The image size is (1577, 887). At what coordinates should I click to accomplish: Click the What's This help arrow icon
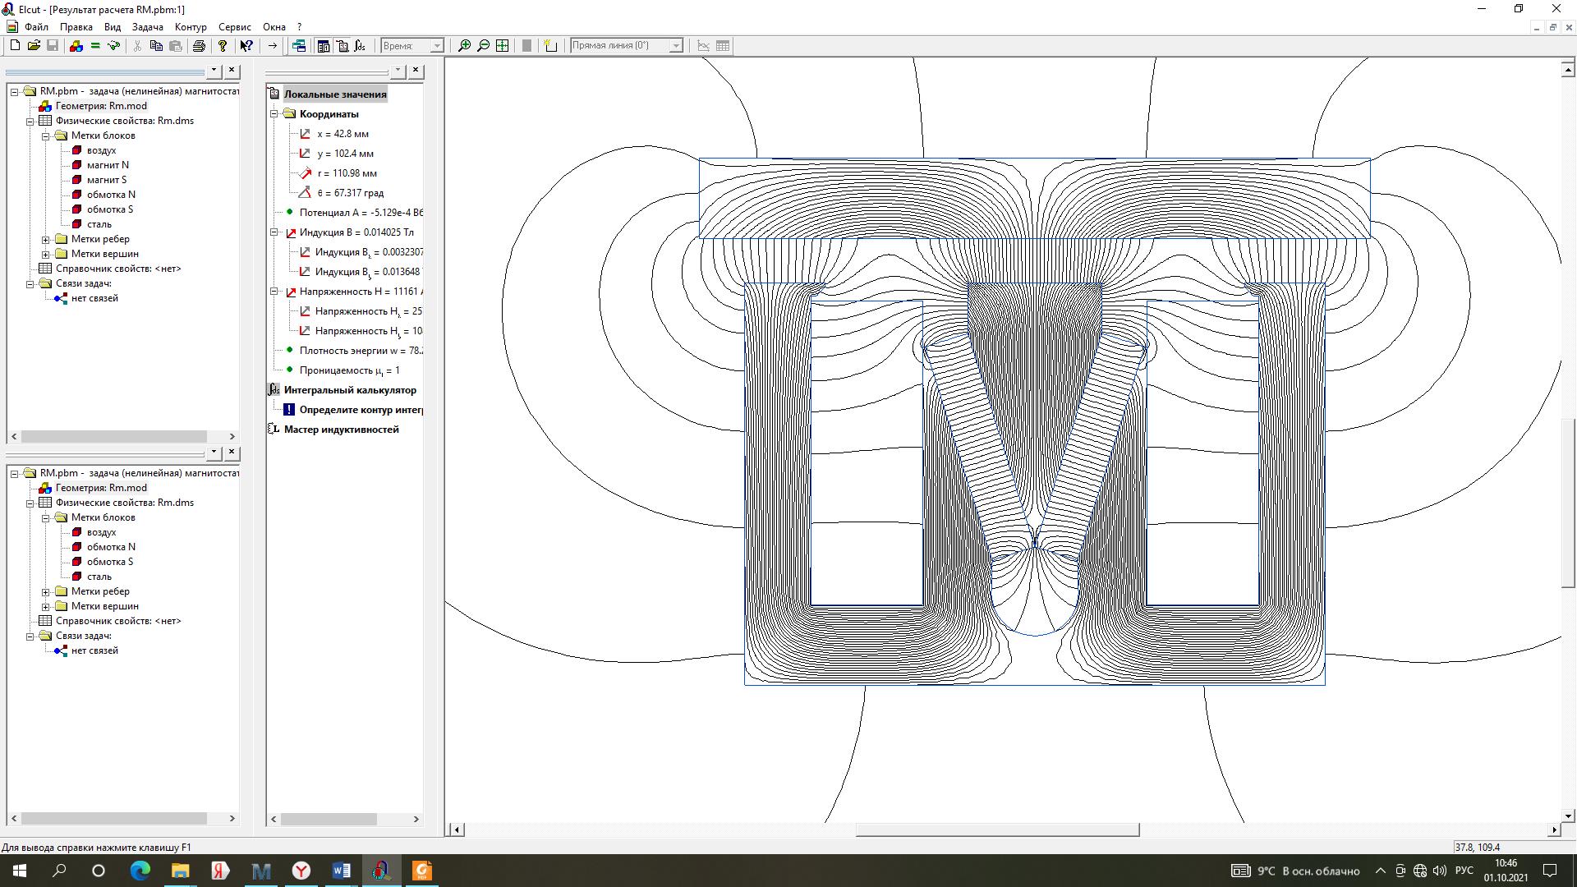246,46
